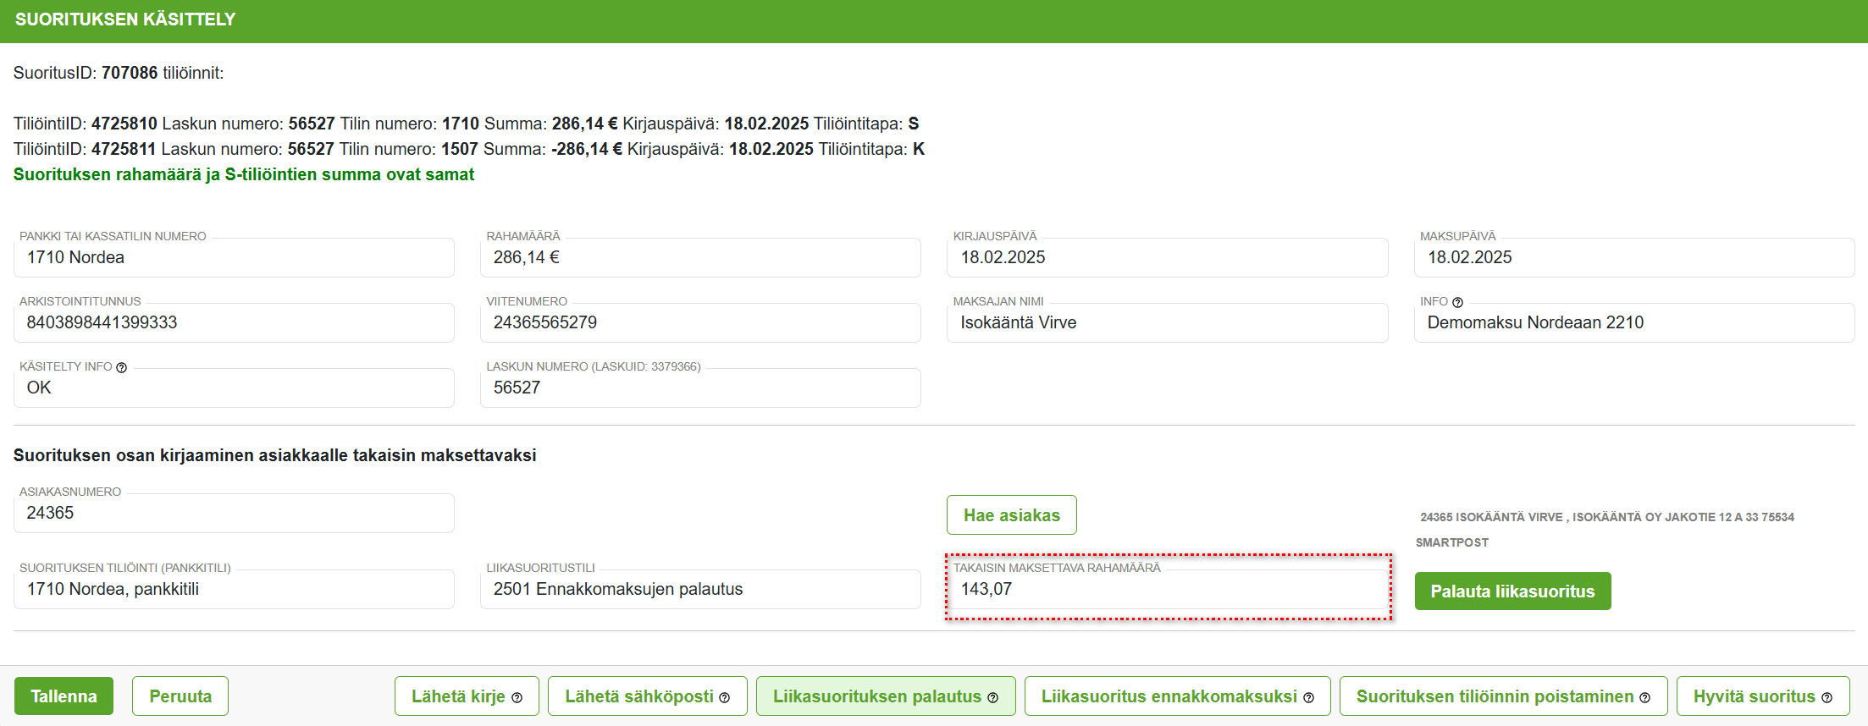Viewport: 1868px width, 726px height.
Task: Click the Kirjauspäivä date field
Action: coord(1167,257)
